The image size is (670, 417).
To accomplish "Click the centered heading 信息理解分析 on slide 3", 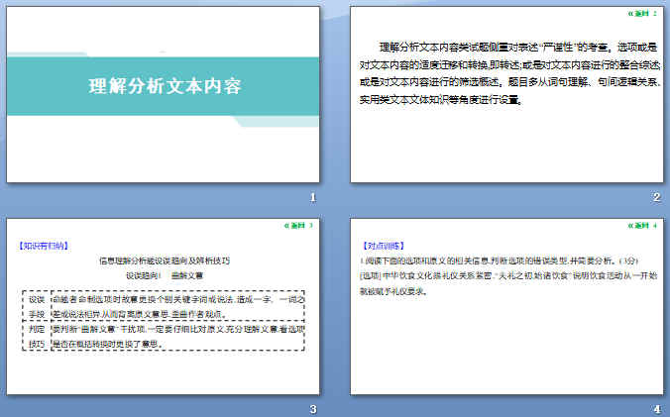I will [x=164, y=261].
